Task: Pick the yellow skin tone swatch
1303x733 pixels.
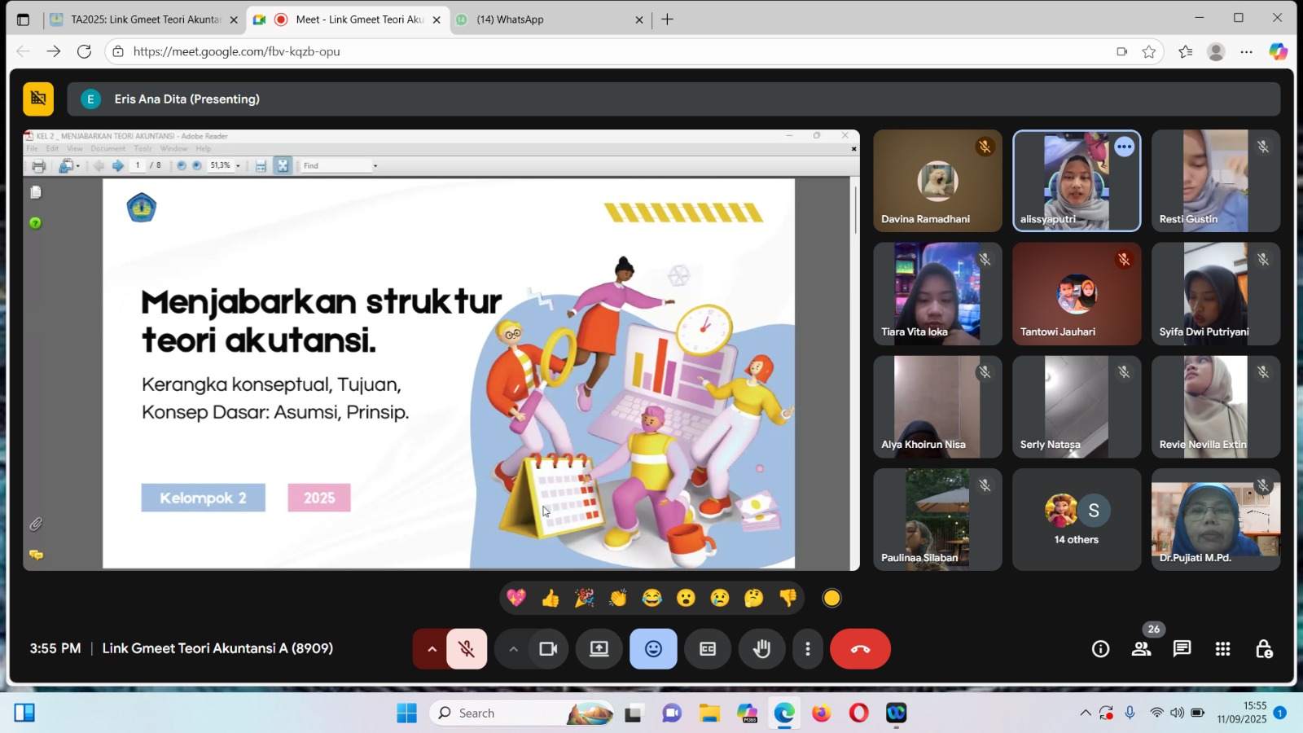Action: click(831, 599)
